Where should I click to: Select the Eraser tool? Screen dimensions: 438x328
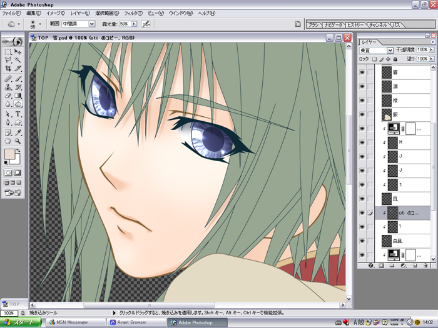coord(8,96)
